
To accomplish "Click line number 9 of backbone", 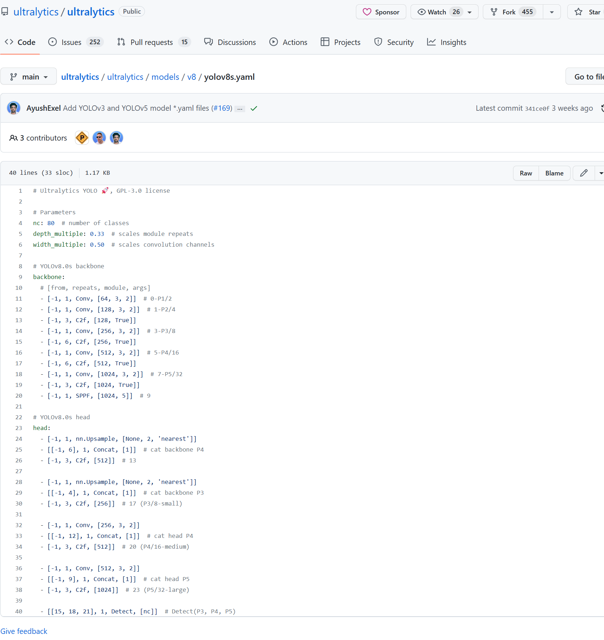I will 20,277.
